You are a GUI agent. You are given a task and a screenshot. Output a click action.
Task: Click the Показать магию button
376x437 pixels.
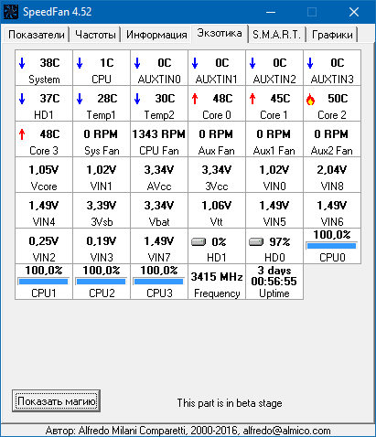tap(57, 401)
